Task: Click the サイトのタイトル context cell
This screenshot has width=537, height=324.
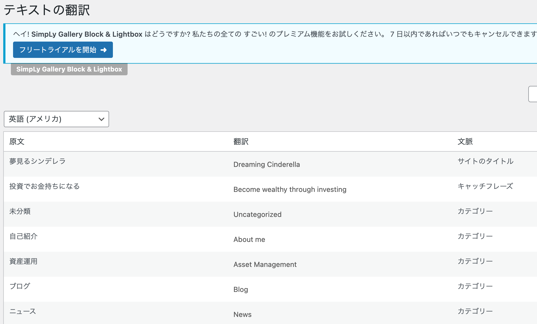Action: click(x=485, y=161)
